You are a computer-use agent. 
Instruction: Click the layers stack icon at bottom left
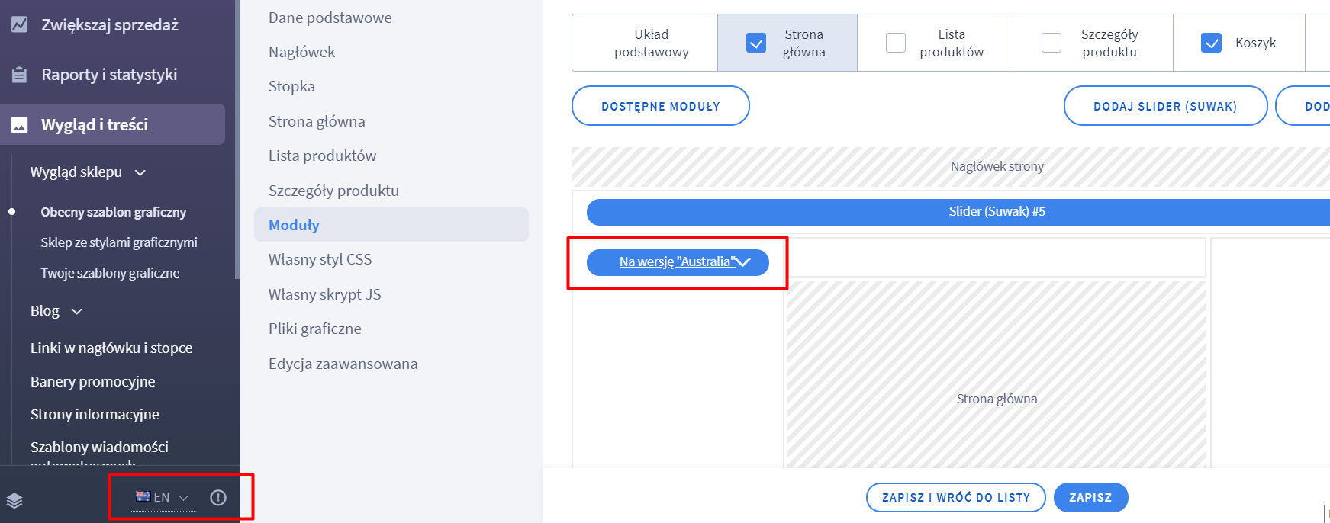pyautogui.click(x=14, y=500)
